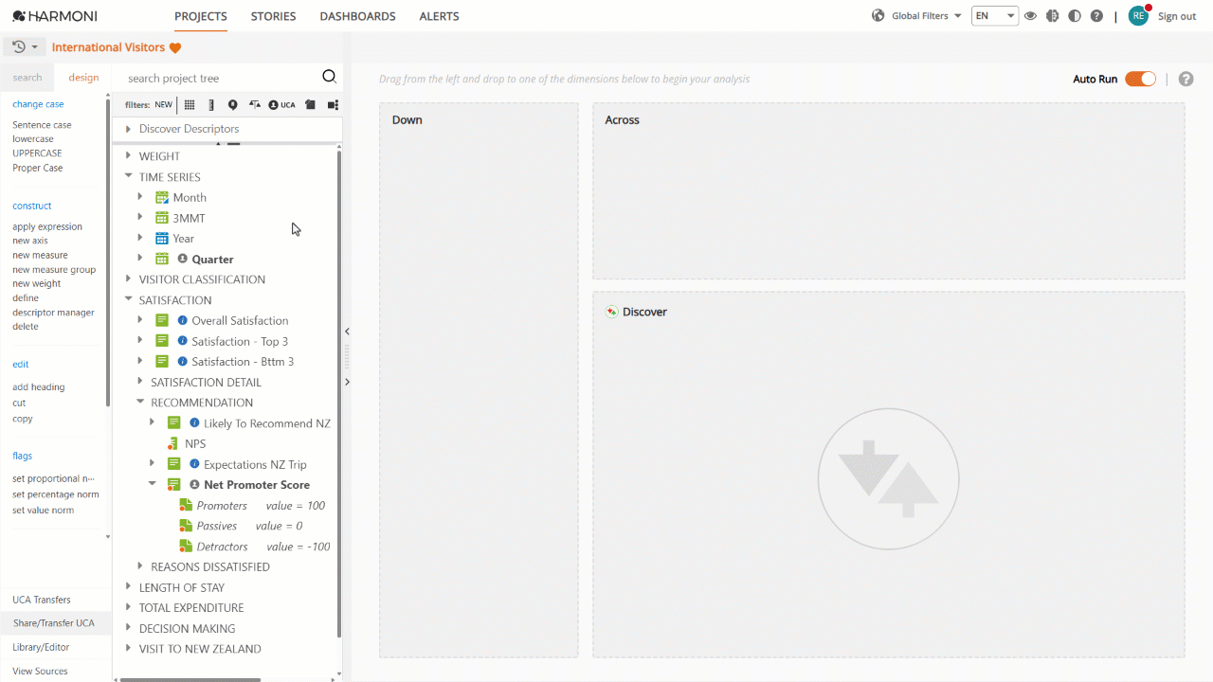The width and height of the screenshot is (1213, 682).
Task: Click info icon on Likely To Recommend NZ
Action: 194,423
